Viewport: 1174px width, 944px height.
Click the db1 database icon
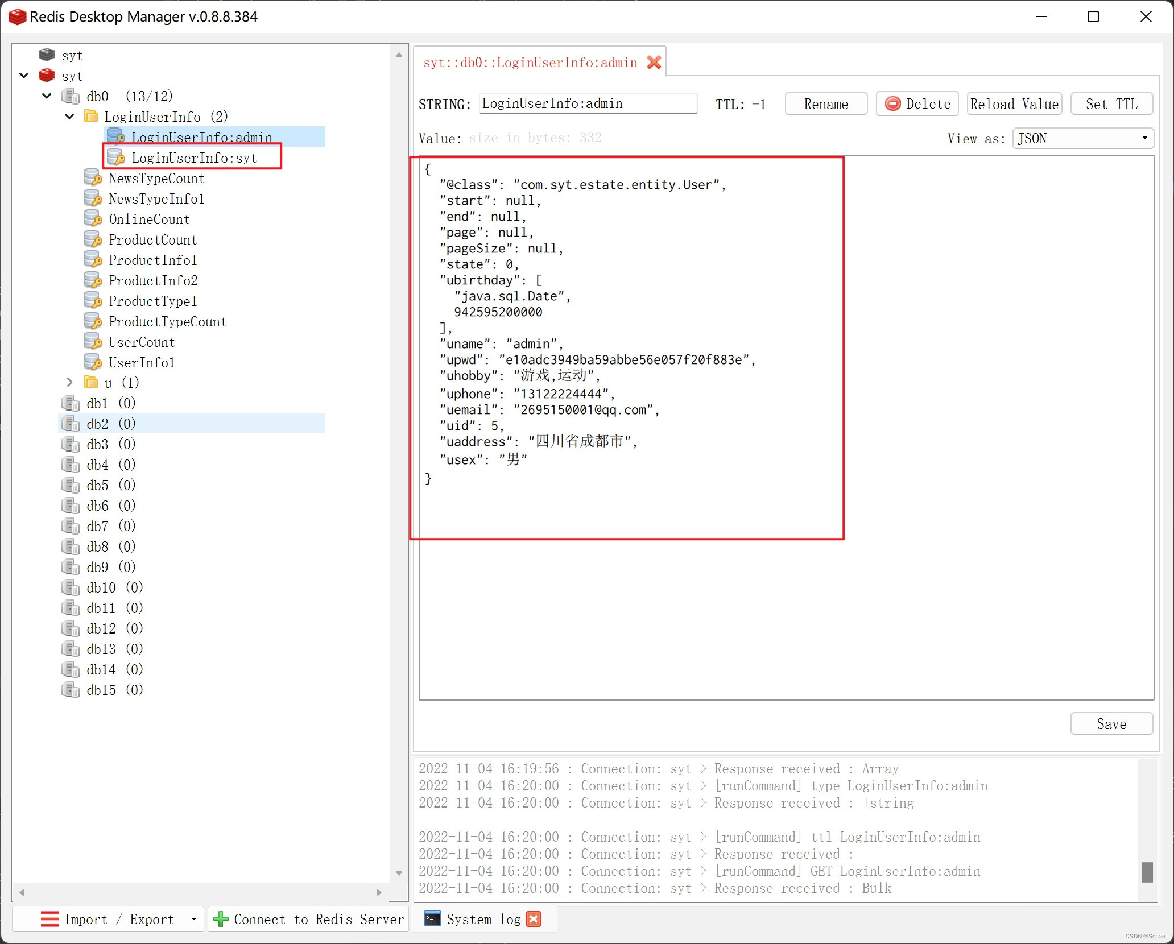click(x=71, y=403)
